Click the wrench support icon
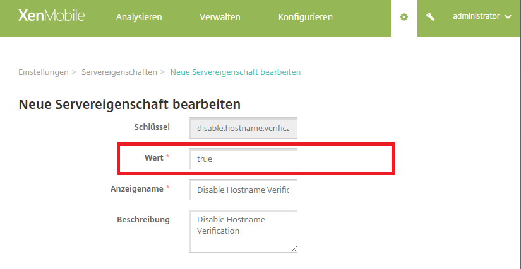 [x=431, y=17]
